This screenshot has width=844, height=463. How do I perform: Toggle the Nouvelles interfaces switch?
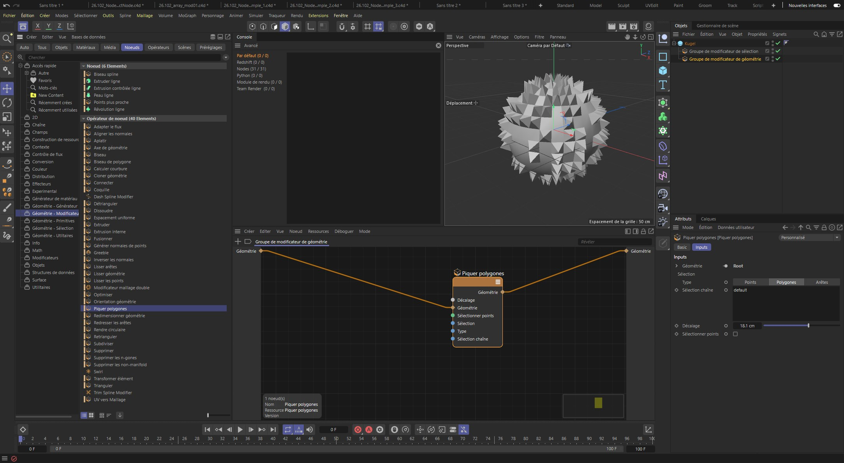pos(837,5)
